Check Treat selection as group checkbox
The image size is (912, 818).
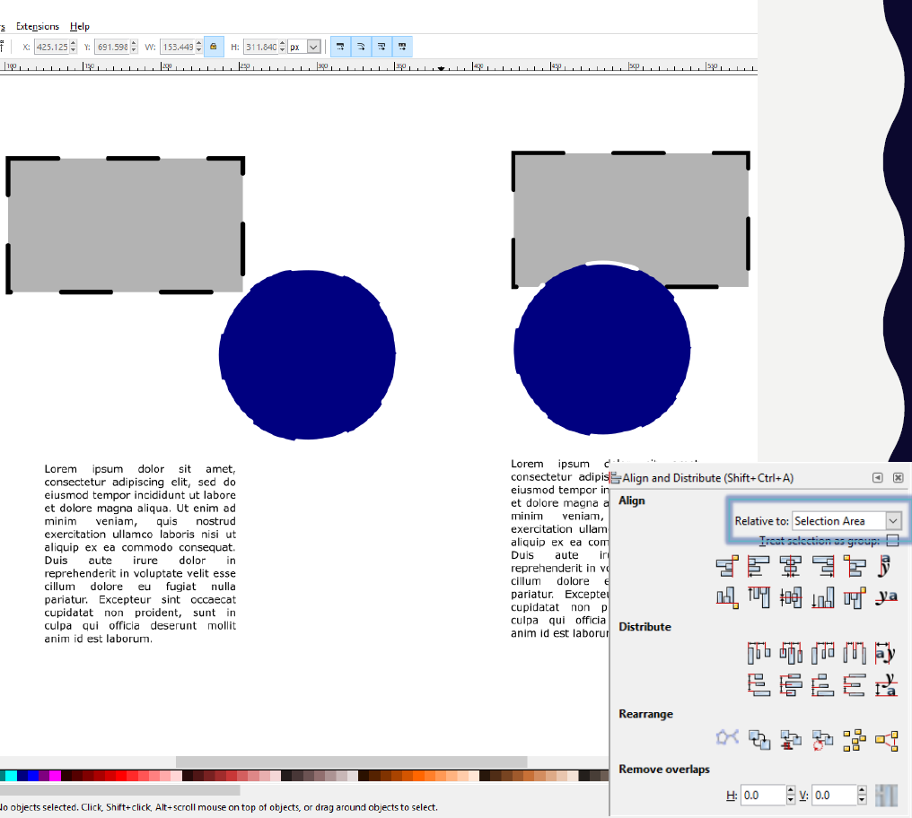[892, 541]
